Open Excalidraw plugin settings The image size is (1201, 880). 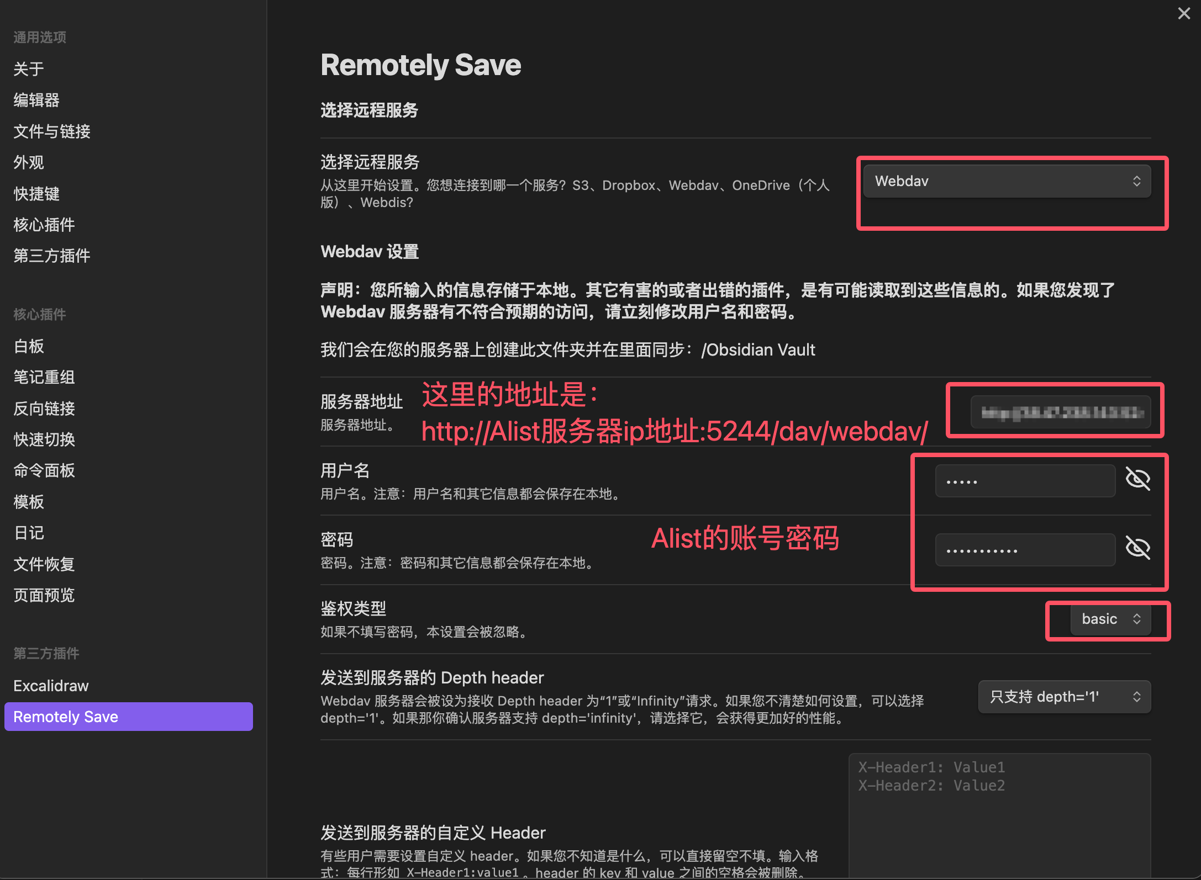tap(128, 686)
